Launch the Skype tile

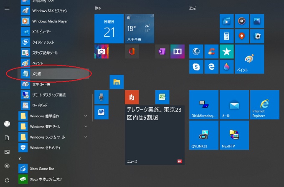coord(196,67)
